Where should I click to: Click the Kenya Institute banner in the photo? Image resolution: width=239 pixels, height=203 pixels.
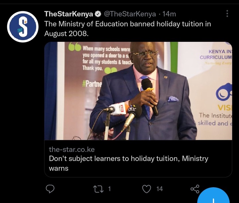tap(205, 91)
